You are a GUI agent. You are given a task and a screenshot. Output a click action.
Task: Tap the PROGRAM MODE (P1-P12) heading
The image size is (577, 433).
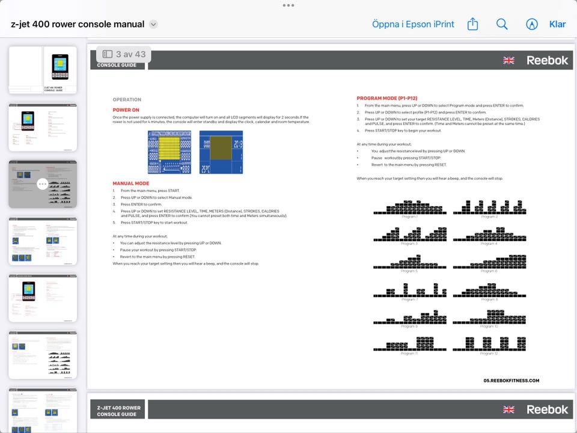coord(386,98)
